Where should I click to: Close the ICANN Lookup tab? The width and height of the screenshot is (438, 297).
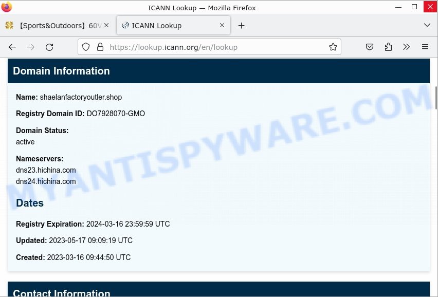[222, 25]
